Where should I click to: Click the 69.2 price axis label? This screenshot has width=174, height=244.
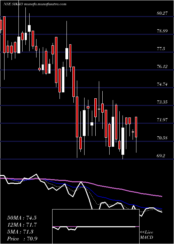click(x=161, y=155)
